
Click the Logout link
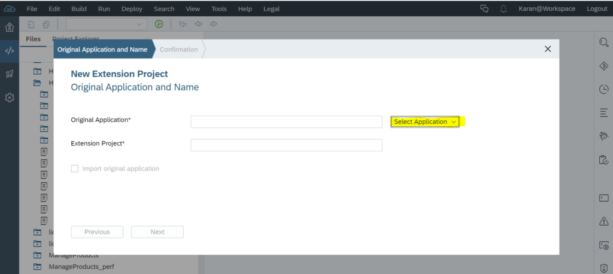click(x=597, y=8)
